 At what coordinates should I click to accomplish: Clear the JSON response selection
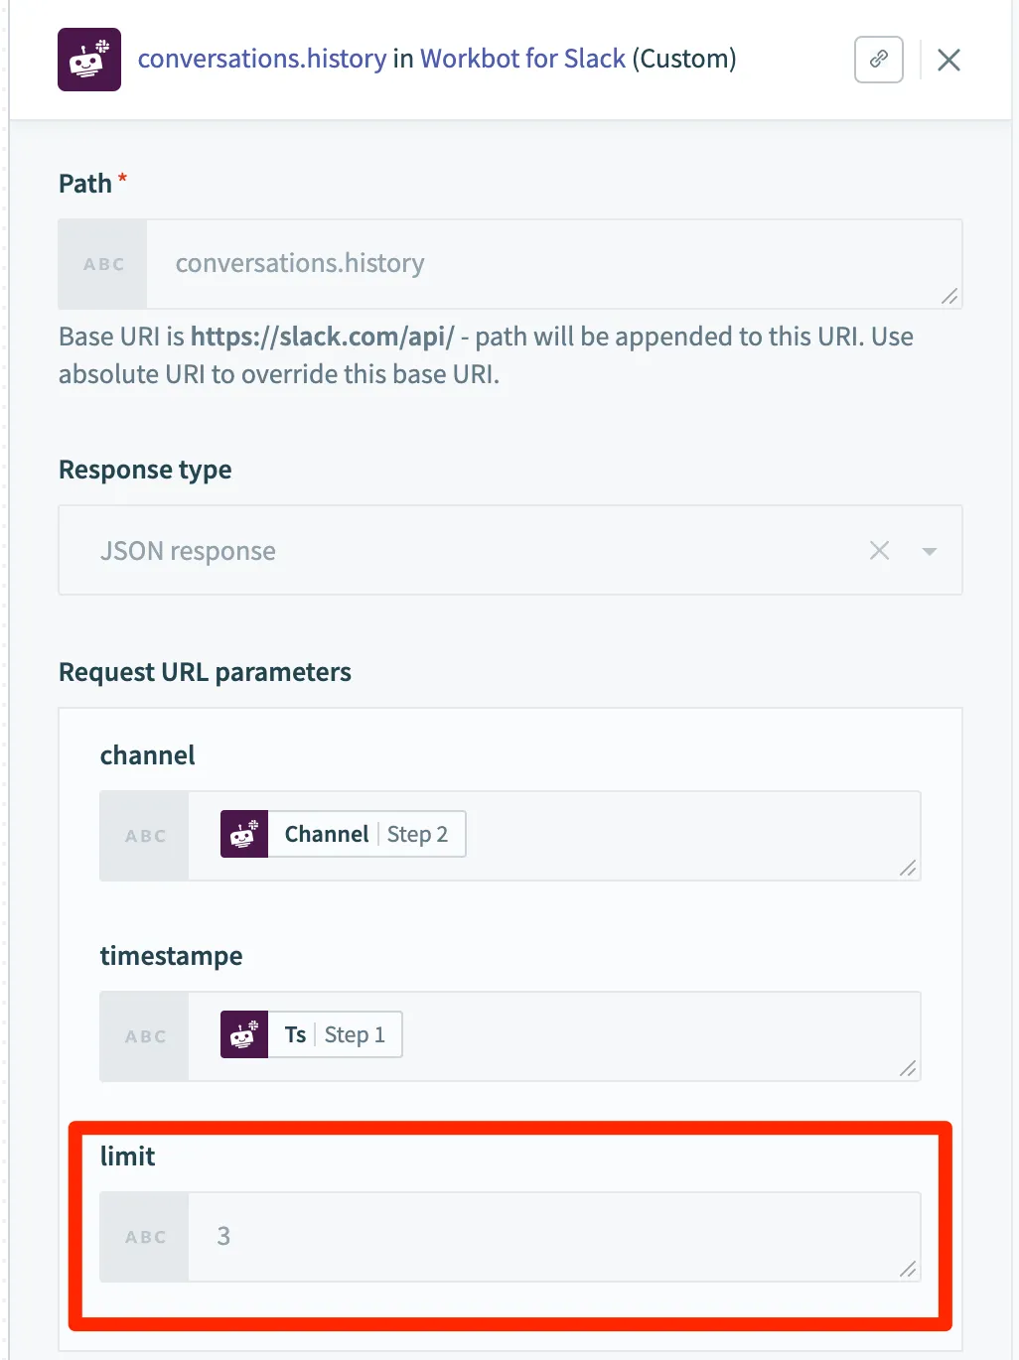[x=879, y=551]
